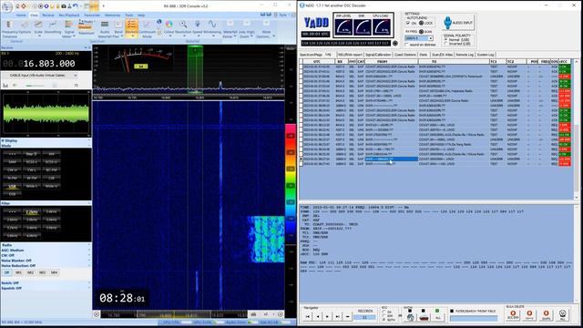Open Smoothing option in Spectrum group

pyautogui.click(x=53, y=27)
